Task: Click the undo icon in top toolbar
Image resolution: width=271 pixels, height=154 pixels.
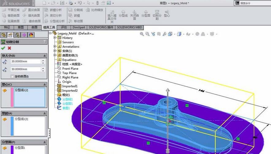Action: pyautogui.click(x=80, y=3)
